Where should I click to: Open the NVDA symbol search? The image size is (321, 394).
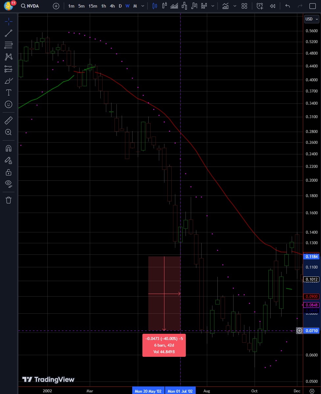[30, 6]
